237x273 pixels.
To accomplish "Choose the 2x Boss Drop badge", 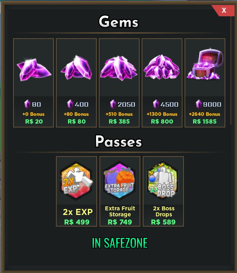I will pyautogui.click(x=163, y=180).
